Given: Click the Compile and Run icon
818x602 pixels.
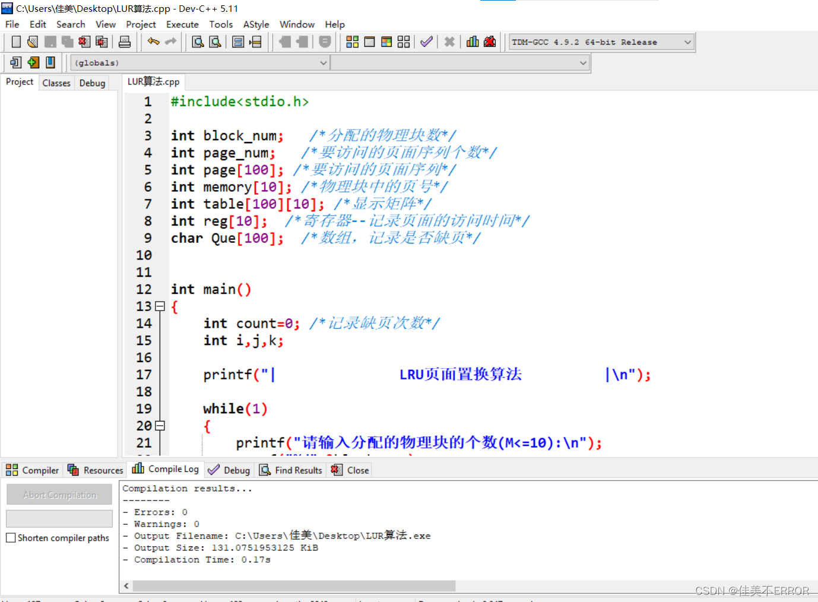Looking at the screenshot, I should coord(386,42).
